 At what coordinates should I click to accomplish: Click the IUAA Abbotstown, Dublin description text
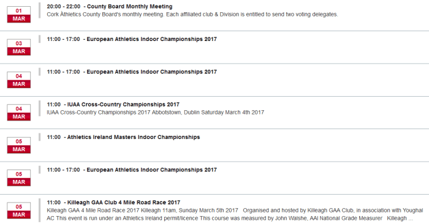click(x=156, y=112)
